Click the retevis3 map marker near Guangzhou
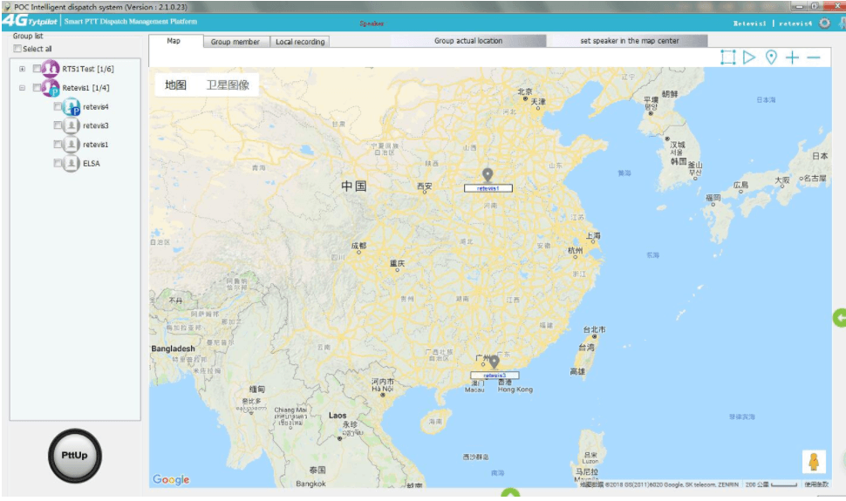Screen dimensions: 846x501 pos(494,362)
